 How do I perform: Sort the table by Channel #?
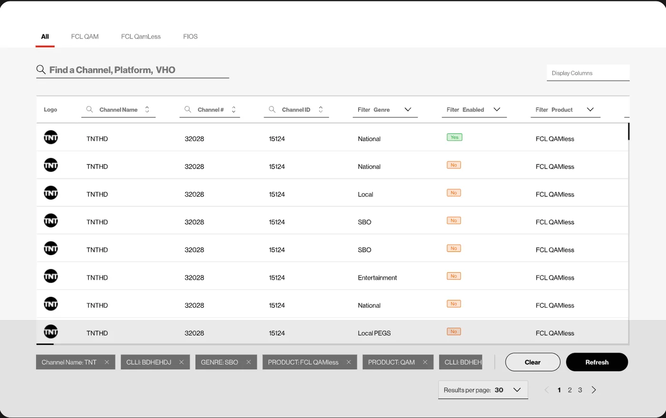(x=234, y=110)
